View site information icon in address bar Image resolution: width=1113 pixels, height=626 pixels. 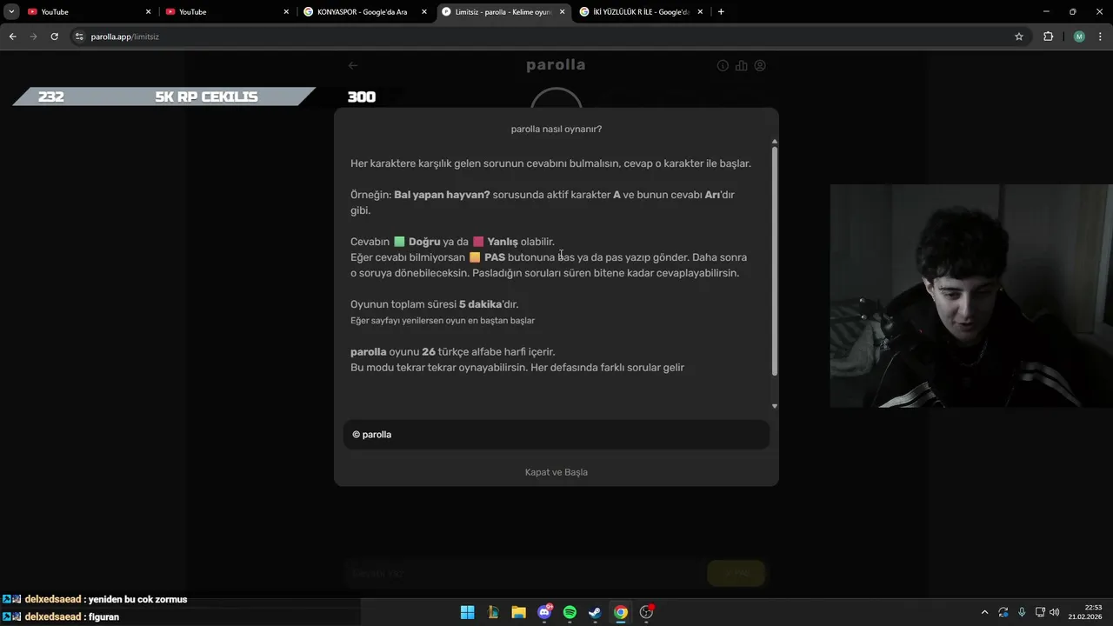tap(79, 37)
